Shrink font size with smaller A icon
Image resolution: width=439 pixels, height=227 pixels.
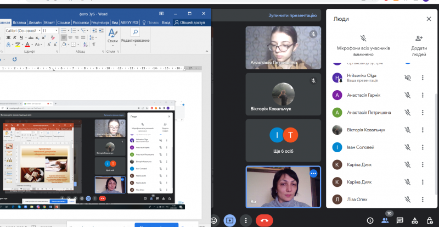(55, 45)
